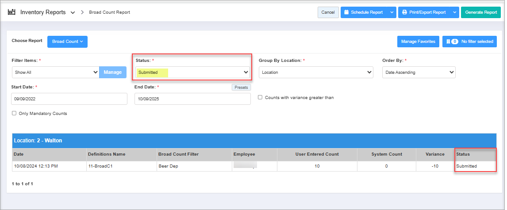Screen dimensions: 507x210
Task: Open the Status dropdown showing Submitted
Action: (192, 72)
